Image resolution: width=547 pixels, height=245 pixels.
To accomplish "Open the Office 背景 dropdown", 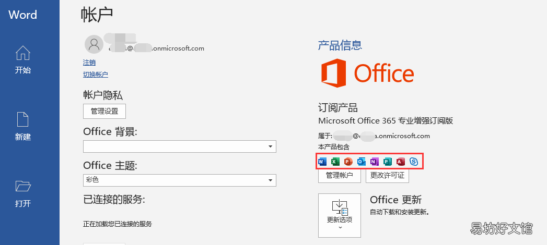I will pyautogui.click(x=180, y=146).
